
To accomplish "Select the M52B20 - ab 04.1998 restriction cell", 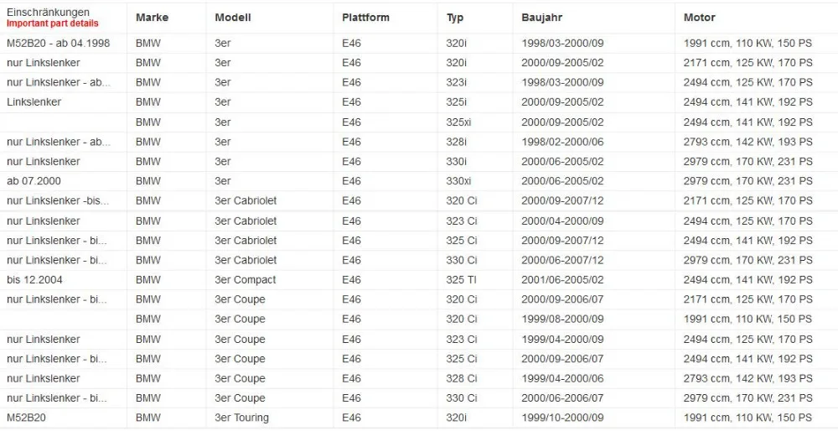I will click(x=59, y=44).
